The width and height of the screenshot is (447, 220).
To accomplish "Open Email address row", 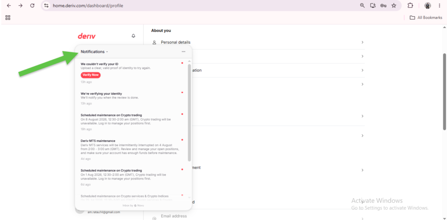I will click(x=258, y=217).
